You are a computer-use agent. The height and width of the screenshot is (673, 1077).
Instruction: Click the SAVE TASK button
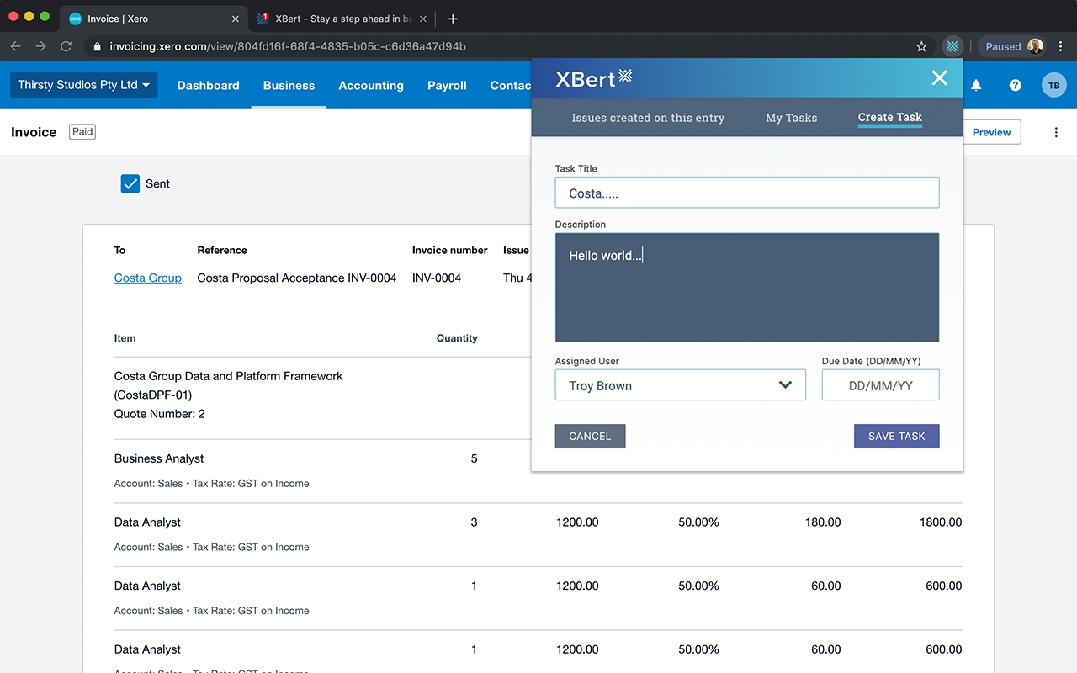point(896,436)
